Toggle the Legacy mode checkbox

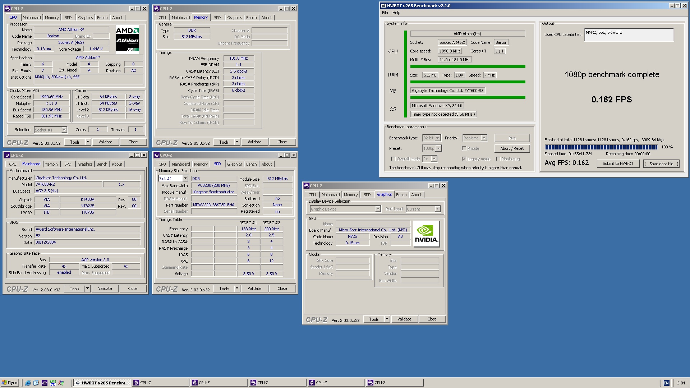tap(464, 159)
